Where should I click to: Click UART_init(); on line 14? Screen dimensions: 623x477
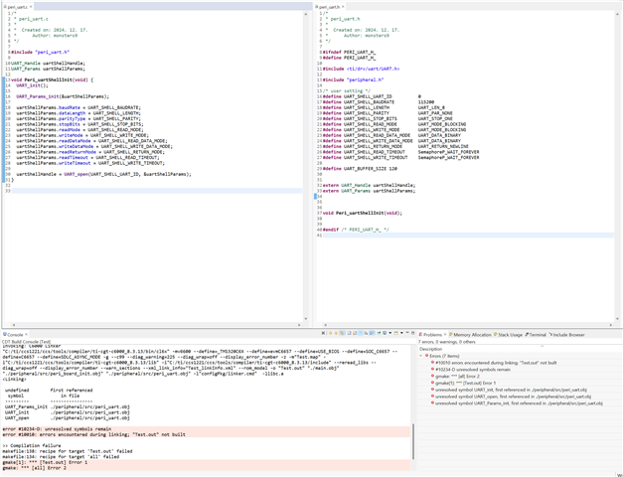pyautogui.click(x=32, y=85)
